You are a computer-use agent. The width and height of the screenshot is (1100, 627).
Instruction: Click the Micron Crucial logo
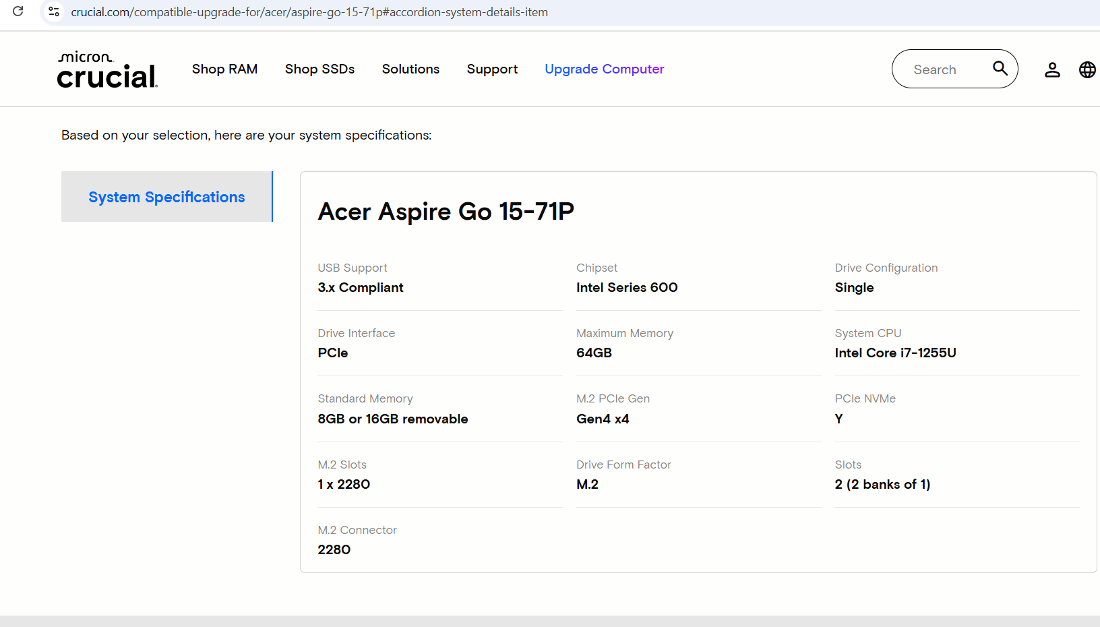point(107,69)
